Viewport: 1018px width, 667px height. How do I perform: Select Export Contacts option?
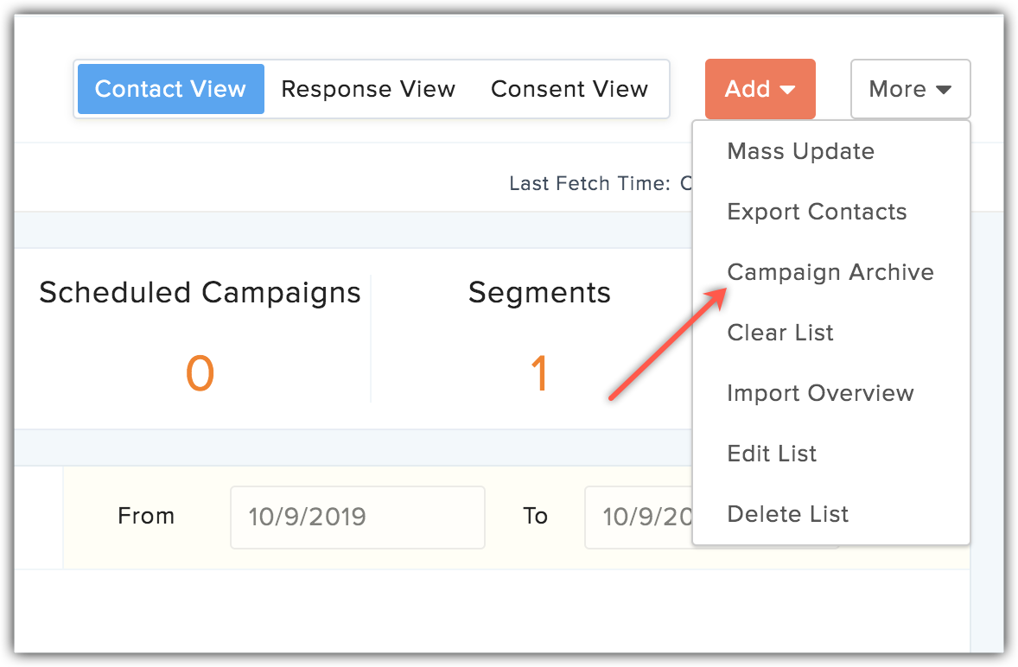[x=817, y=212]
